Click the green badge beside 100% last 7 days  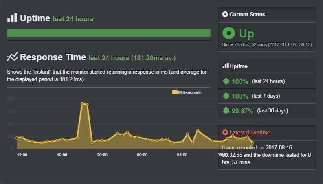(226, 96)
